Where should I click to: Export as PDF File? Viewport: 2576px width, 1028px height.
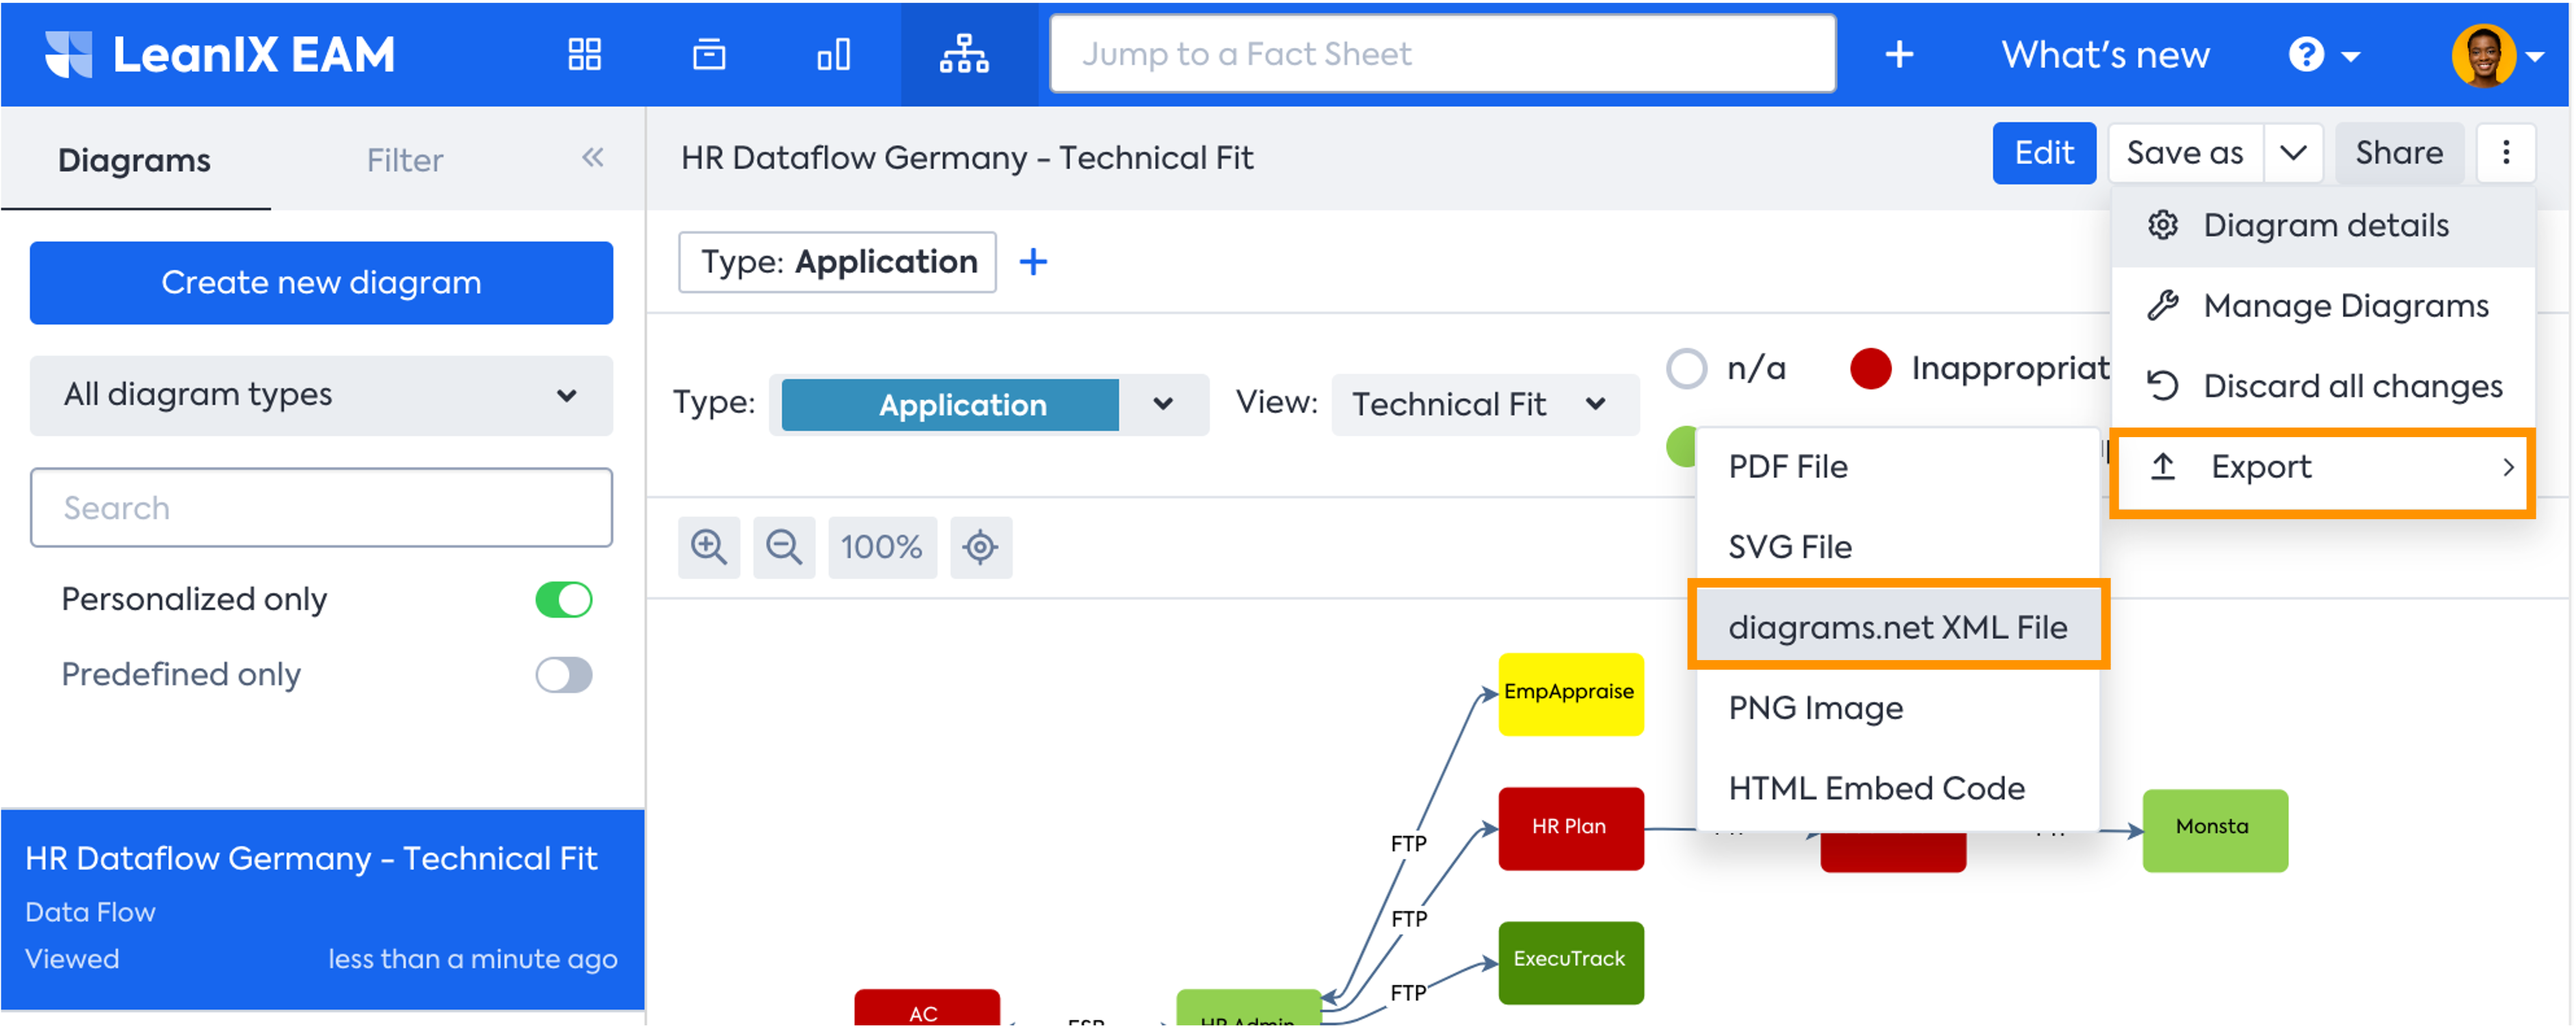pyautogui.click(x=1897, y=467)
